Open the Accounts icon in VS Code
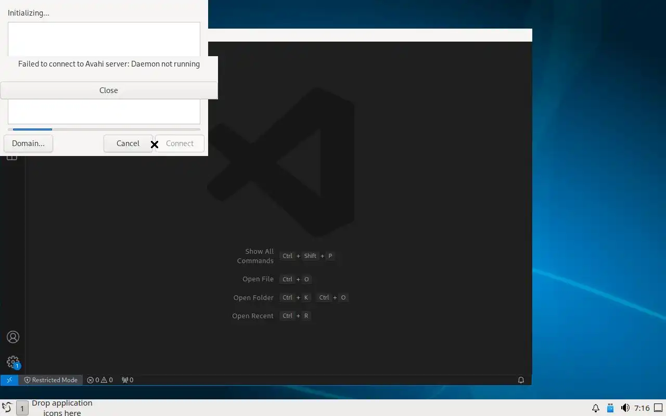The image size is (666, 416). pos(13,337)
